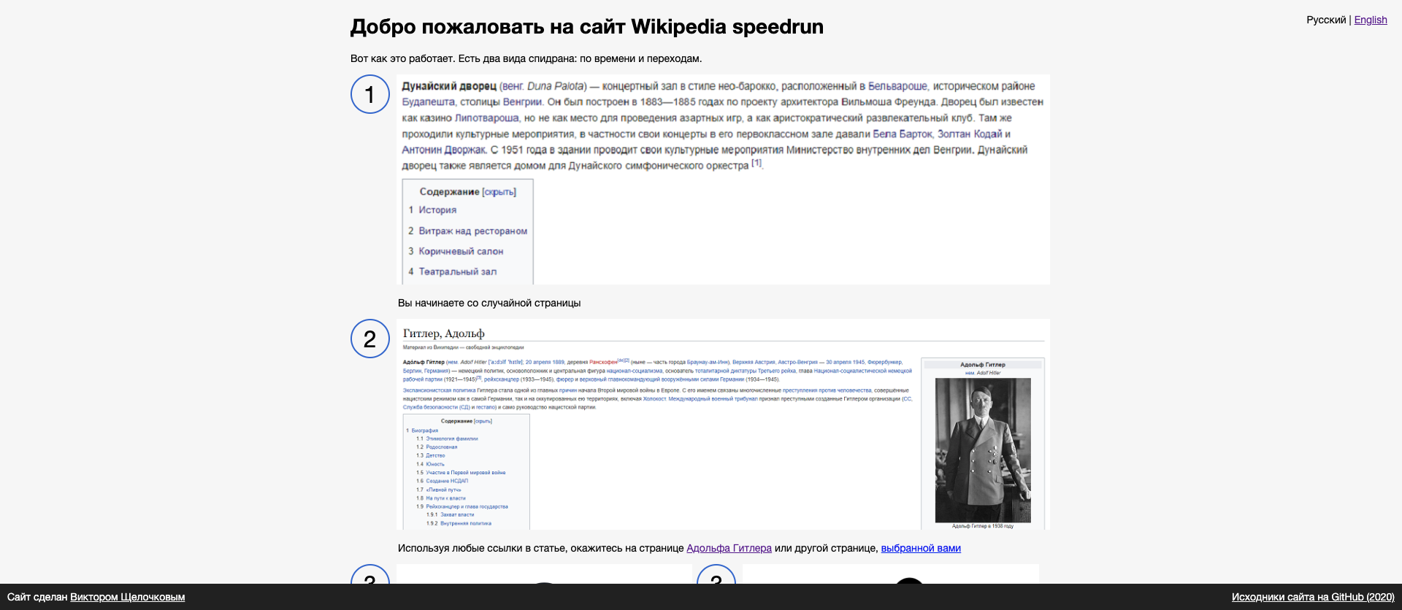Click the 'Вот как это работает' intro sentence
This screenshot has height=610, width=1402.
tap(526, 58)
